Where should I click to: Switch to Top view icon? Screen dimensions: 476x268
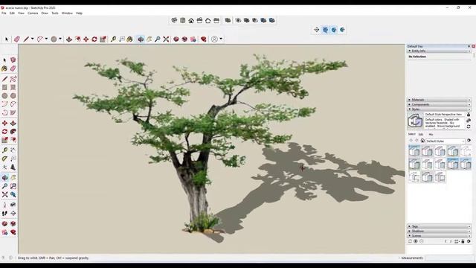182,20
